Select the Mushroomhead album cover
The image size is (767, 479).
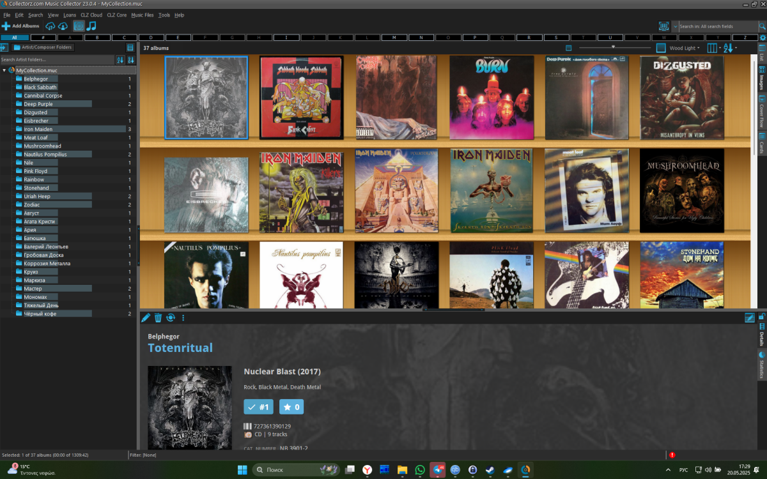(x=682, y=191)
